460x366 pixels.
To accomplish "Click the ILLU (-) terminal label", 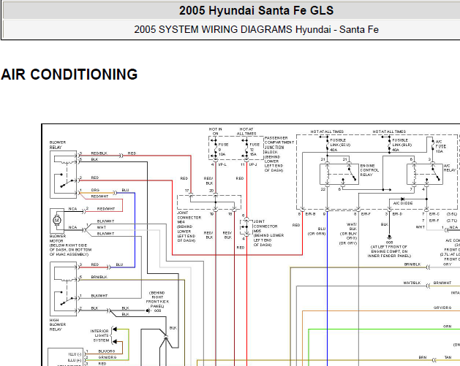I will [75, 354].
